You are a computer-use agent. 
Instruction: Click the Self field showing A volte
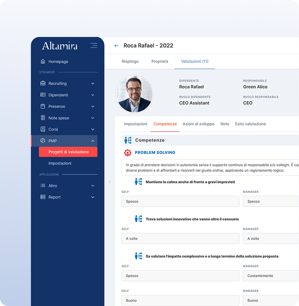(180, 239)
